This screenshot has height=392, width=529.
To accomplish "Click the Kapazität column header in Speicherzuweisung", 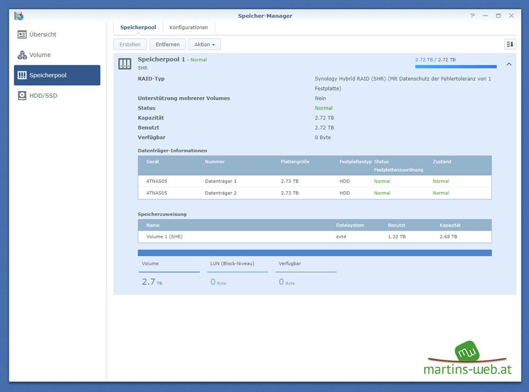I will [x=450, y=225].
